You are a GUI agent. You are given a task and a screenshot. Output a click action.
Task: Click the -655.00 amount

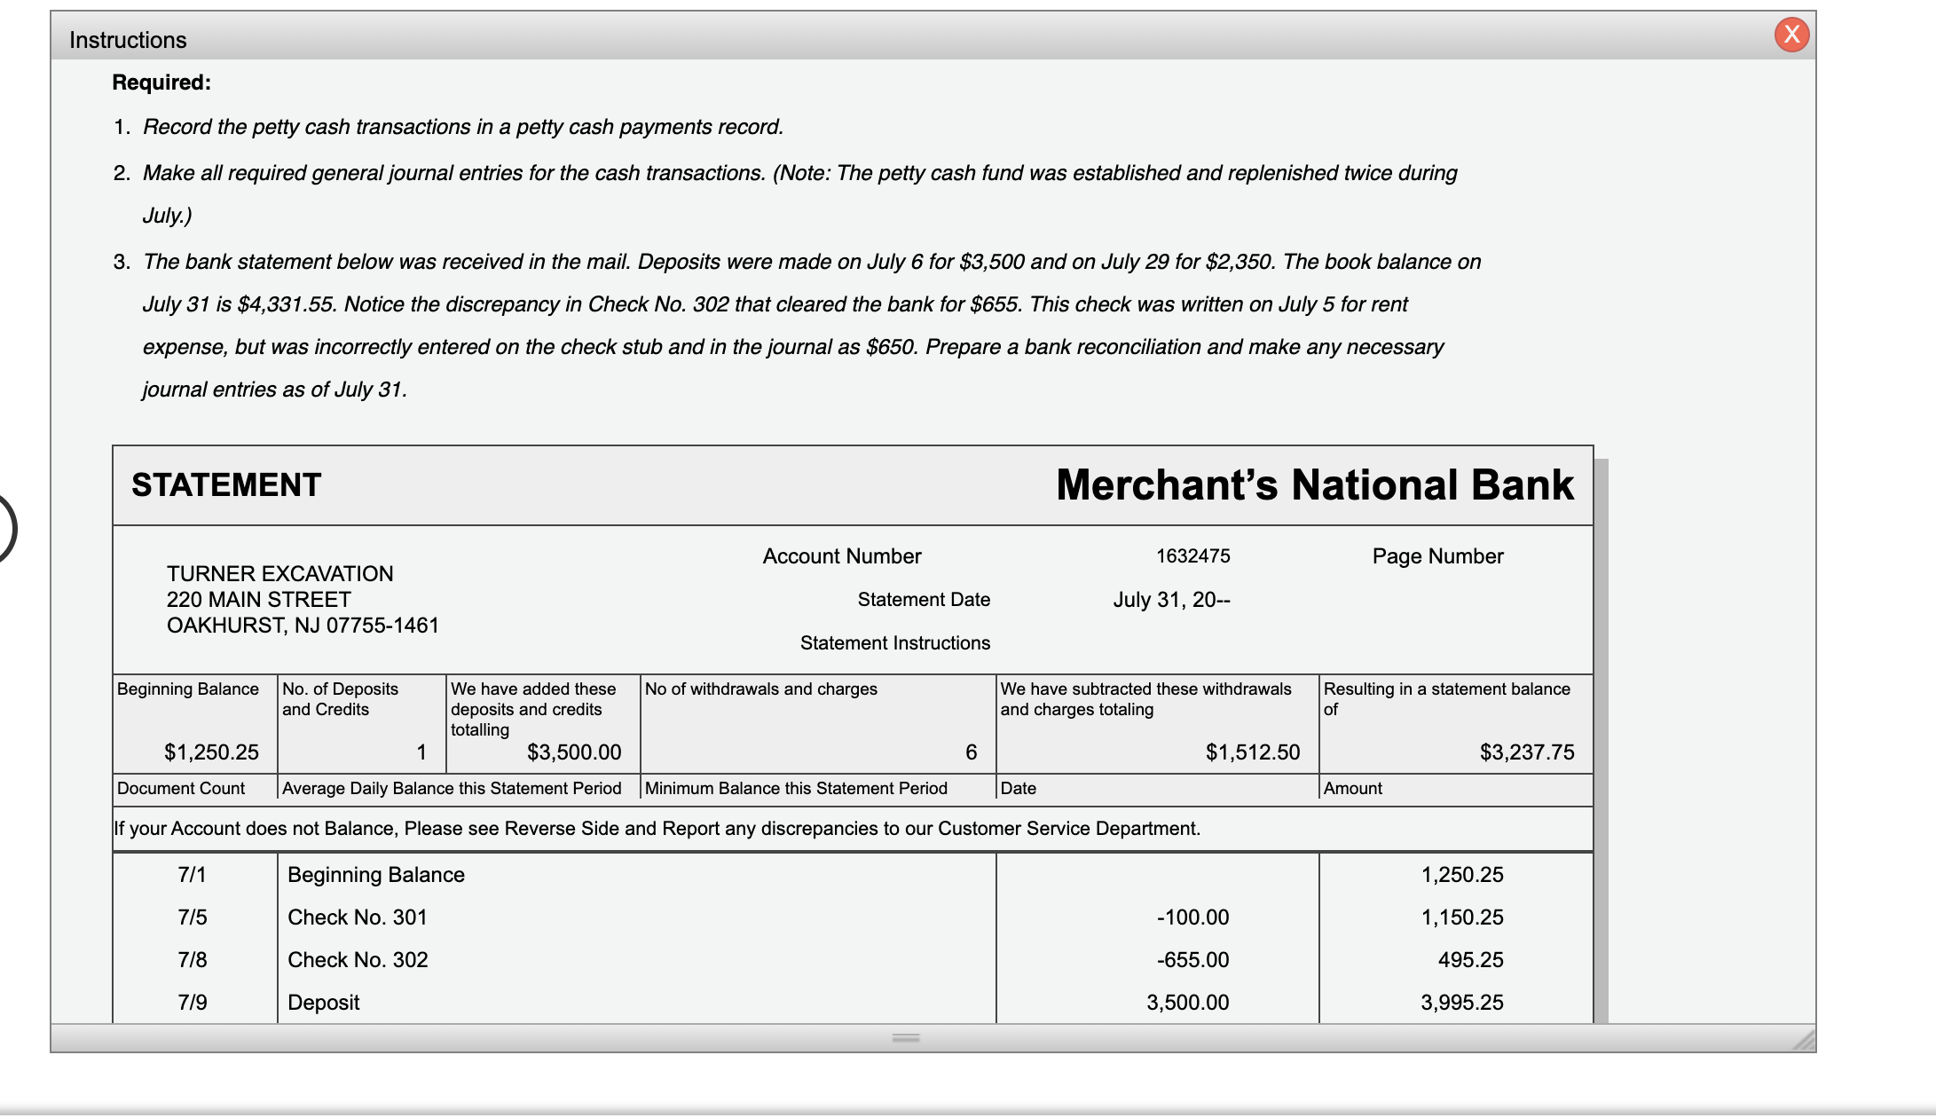tap(1192, 960)
